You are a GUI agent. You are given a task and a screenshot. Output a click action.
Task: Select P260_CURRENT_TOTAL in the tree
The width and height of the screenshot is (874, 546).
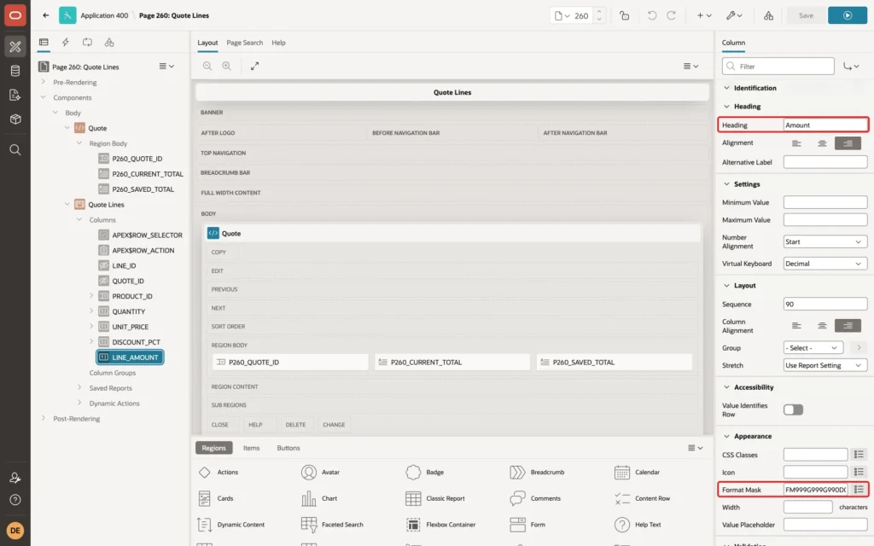coord(147,174)
